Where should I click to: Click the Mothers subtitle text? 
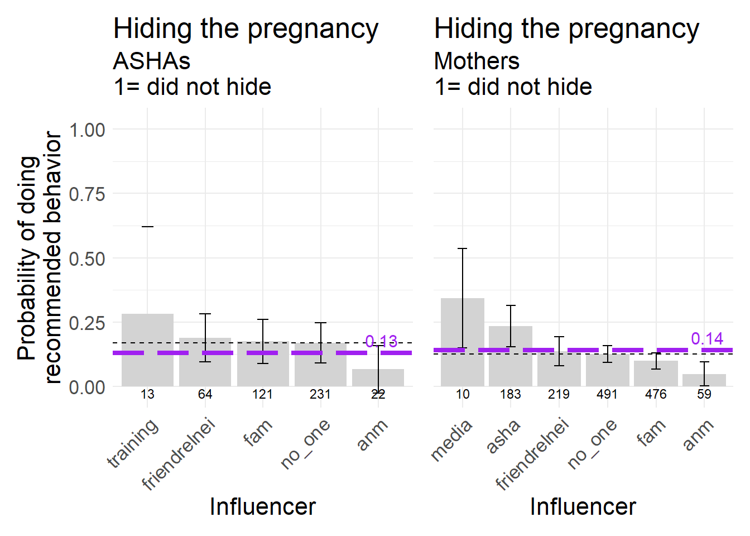pos(477,61)
